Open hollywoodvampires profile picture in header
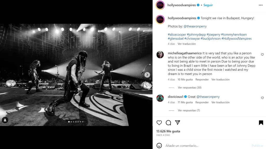Image resolution: width=266 pixels, height=149 pixels. click(x=160, y=5)
